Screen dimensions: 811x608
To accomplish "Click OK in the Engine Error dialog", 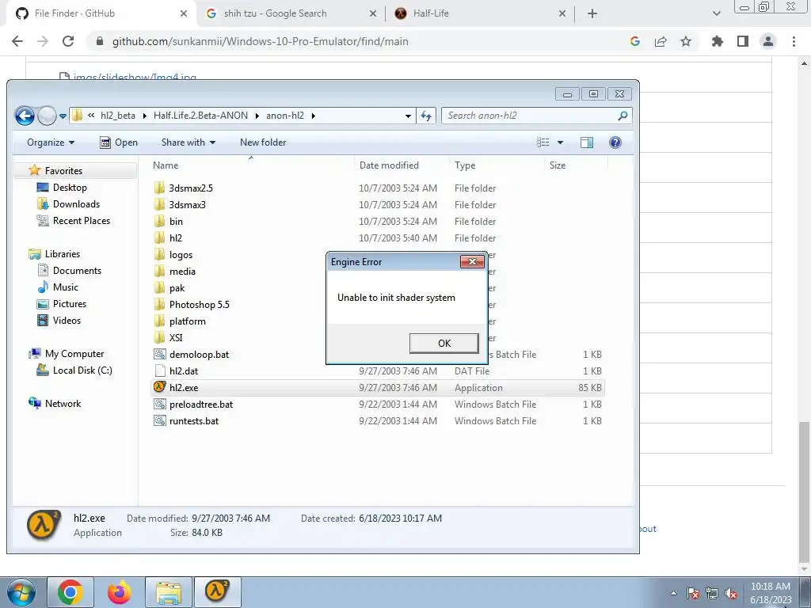I will click(444, 344).
